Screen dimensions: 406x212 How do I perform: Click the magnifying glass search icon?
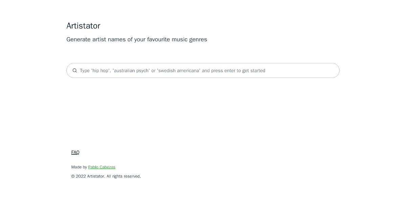(75, 70)
